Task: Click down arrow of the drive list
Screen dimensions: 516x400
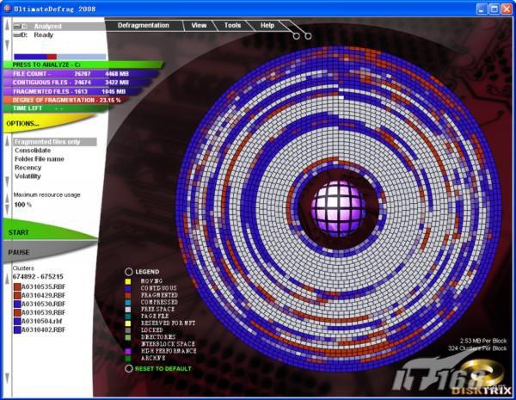Action: 7,46
